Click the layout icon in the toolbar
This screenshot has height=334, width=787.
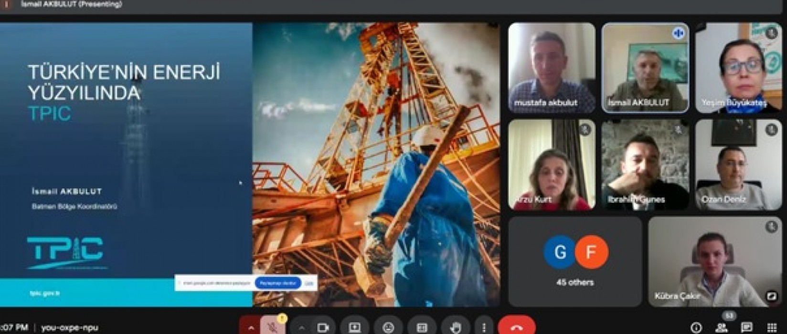422,327
